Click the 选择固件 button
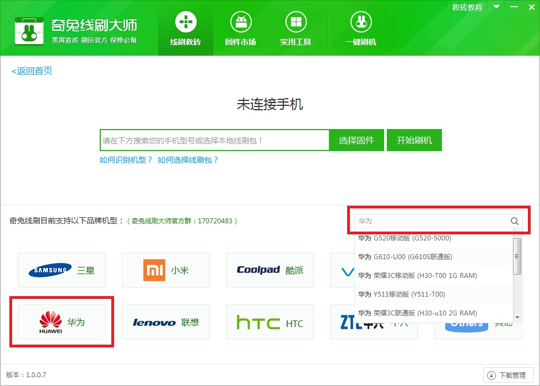This screenshot has width=540, height=386. [x=356, y=140]
